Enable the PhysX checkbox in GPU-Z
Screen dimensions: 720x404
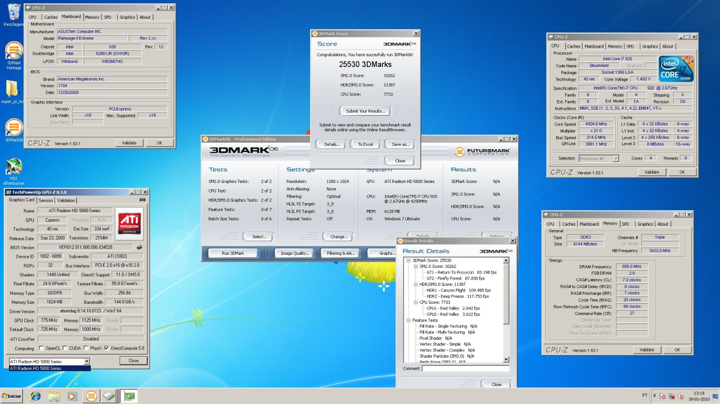click(85, 348)
